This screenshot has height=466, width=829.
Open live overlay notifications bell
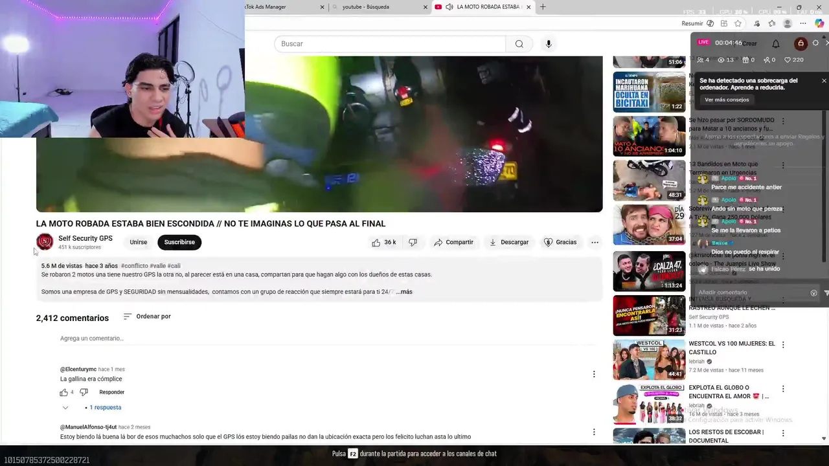pyautogui.click(x=776, y=43)
